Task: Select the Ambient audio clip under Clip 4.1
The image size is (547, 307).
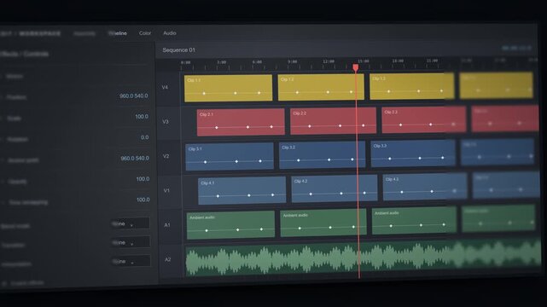Action: coord(230,225)
